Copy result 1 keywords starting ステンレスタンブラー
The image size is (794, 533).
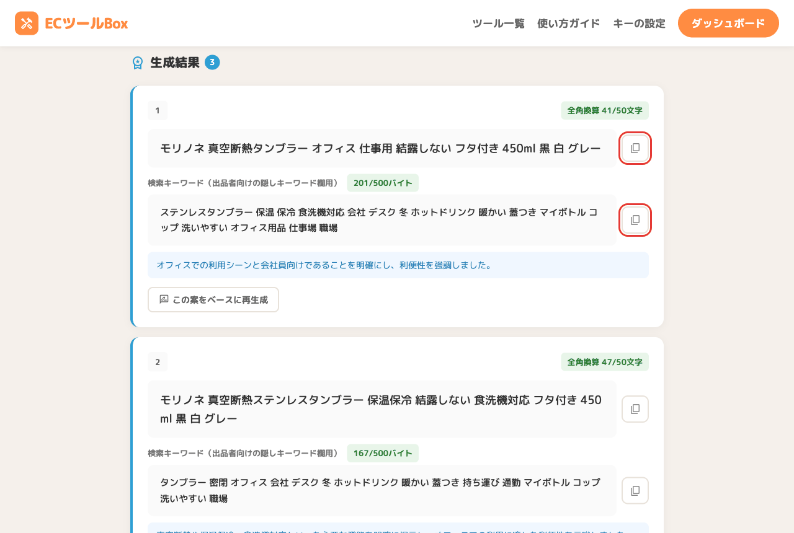[635, 220]
